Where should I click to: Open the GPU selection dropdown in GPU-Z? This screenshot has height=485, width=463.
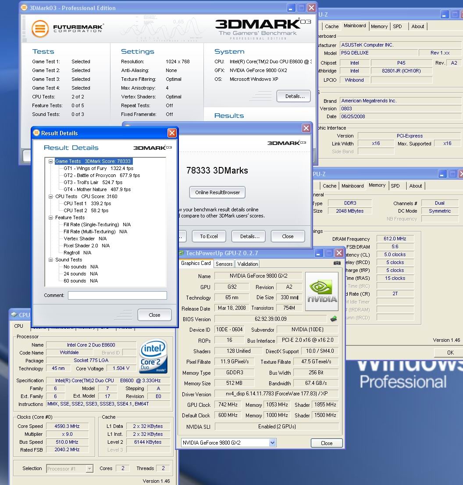point(272,443)
